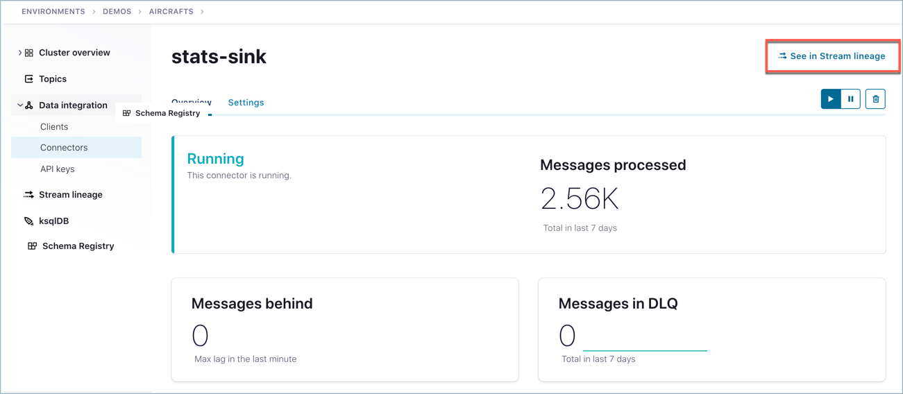
Task: Click the play/resume connector button
Action: pyautogui.click(x=830, y=99)
